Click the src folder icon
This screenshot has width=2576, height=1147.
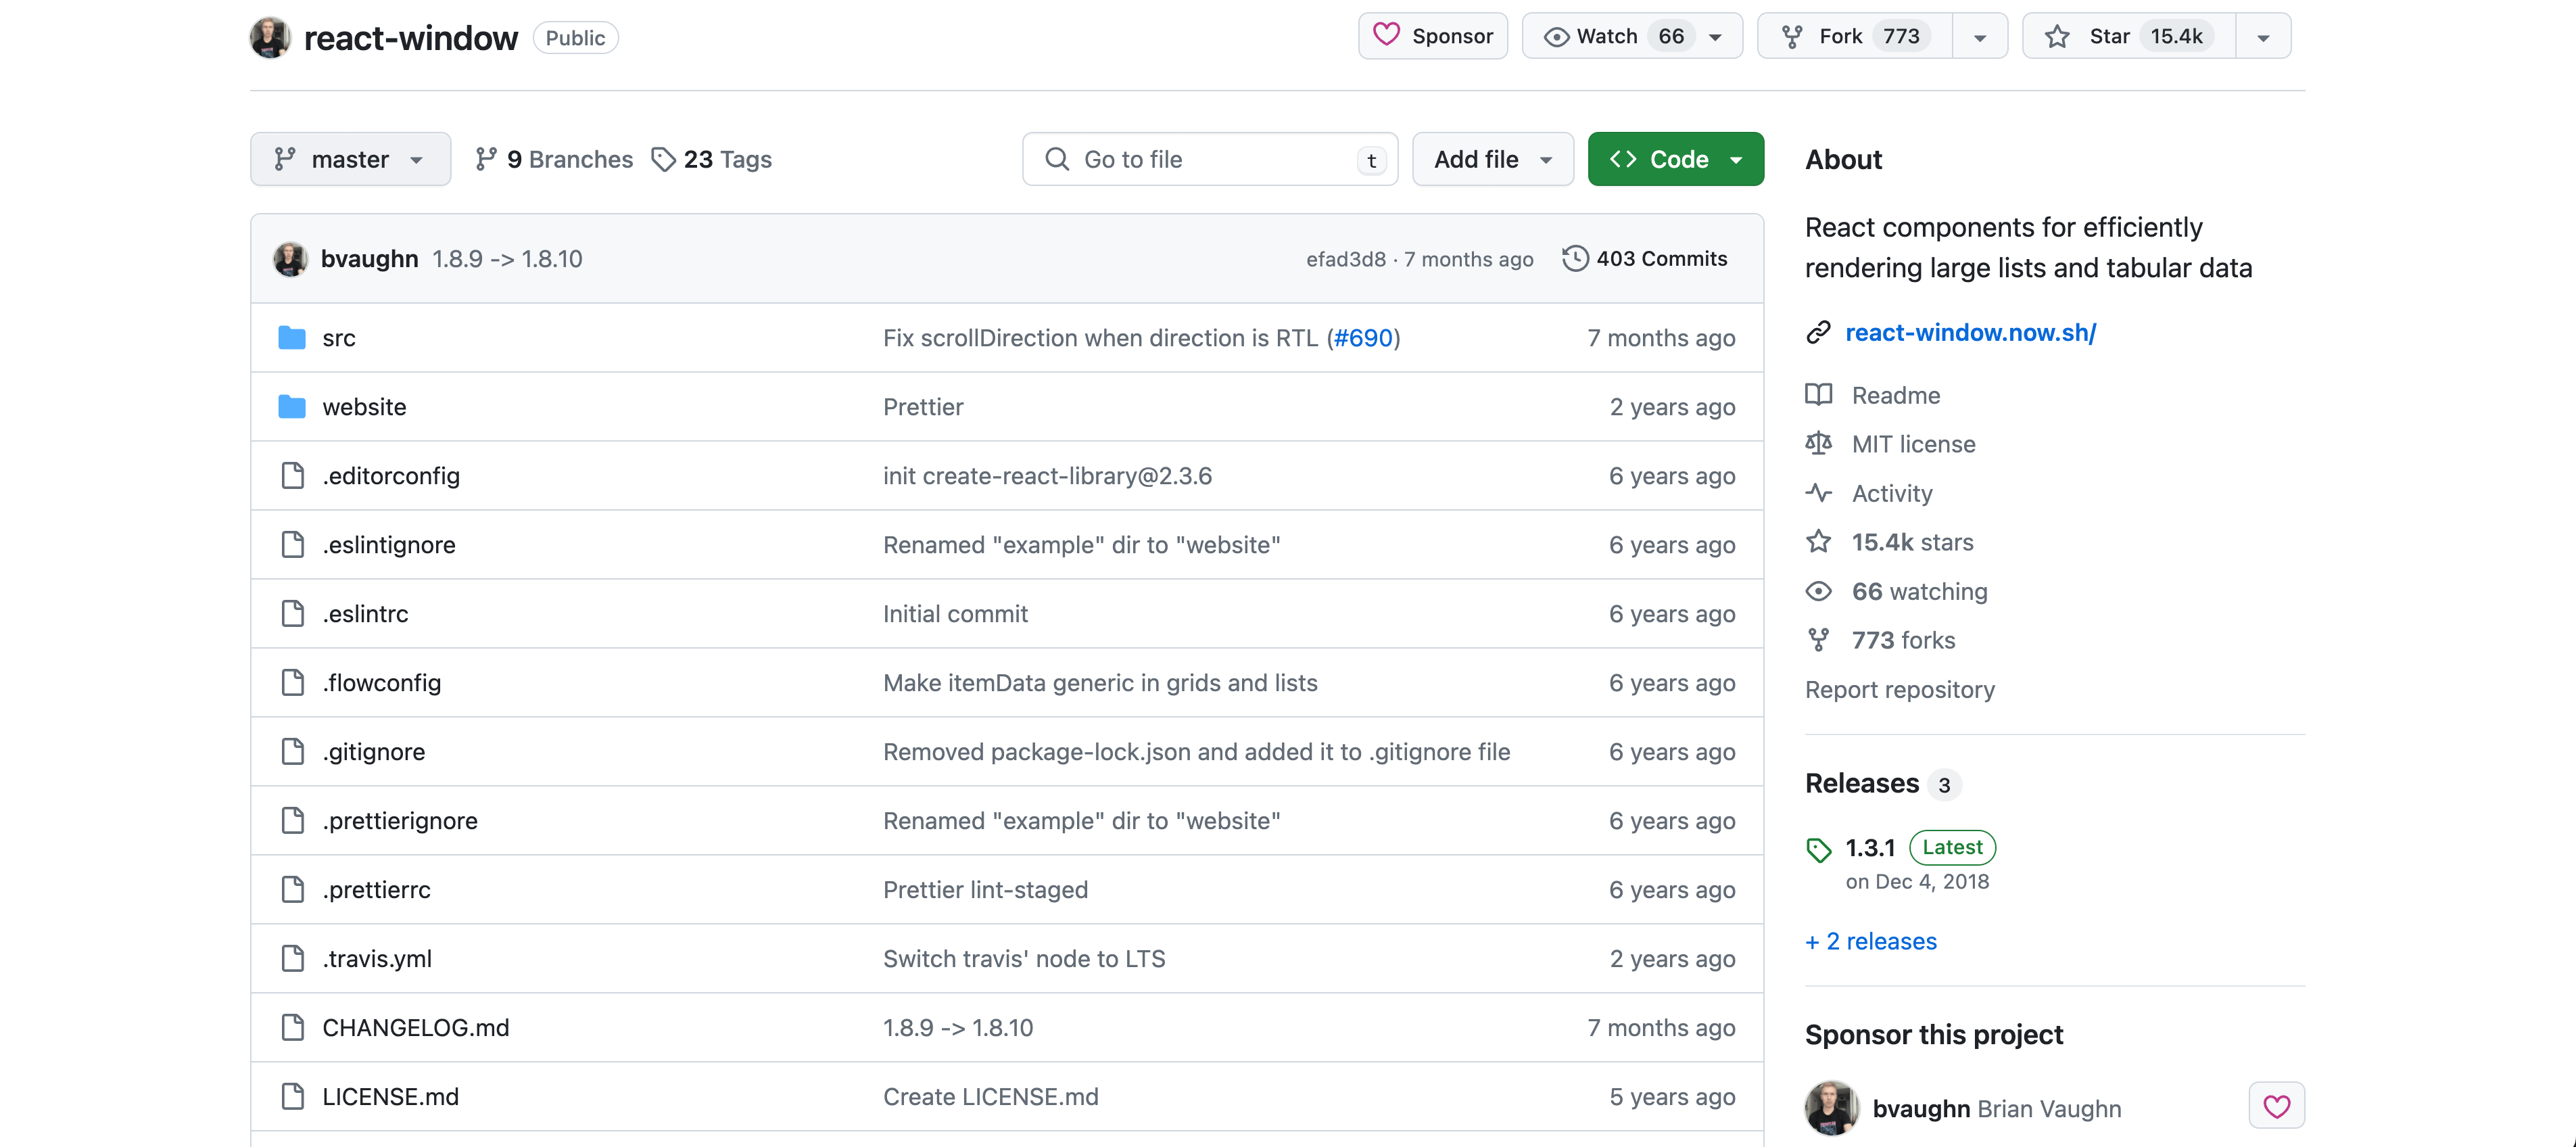click(291, 338)
